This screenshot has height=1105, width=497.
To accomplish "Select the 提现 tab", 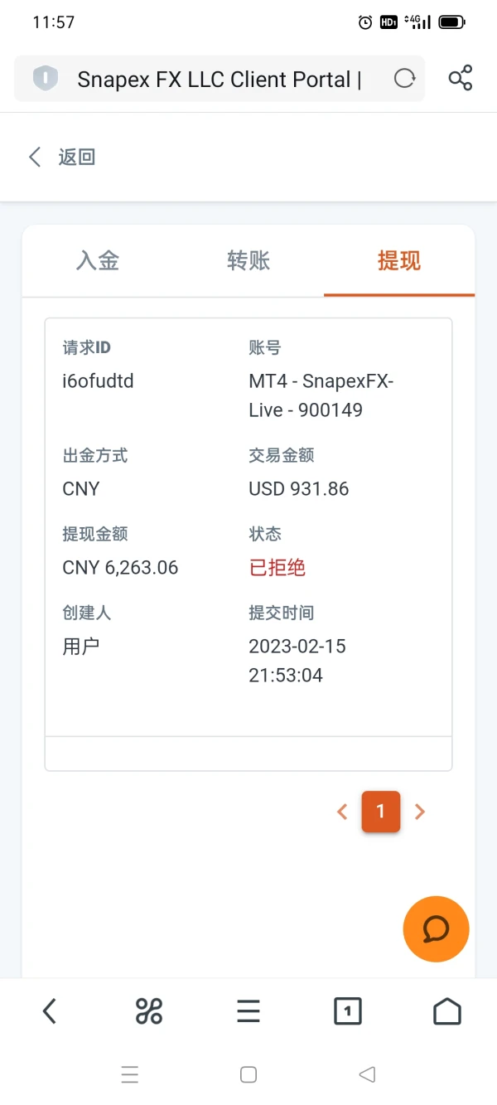I will click(399, 261).
